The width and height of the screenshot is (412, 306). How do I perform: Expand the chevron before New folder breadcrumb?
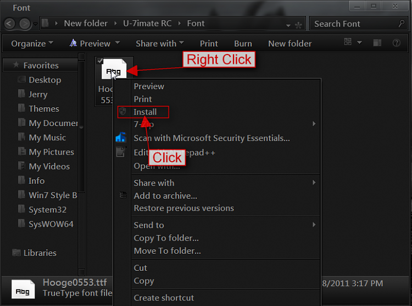[56, 24]
